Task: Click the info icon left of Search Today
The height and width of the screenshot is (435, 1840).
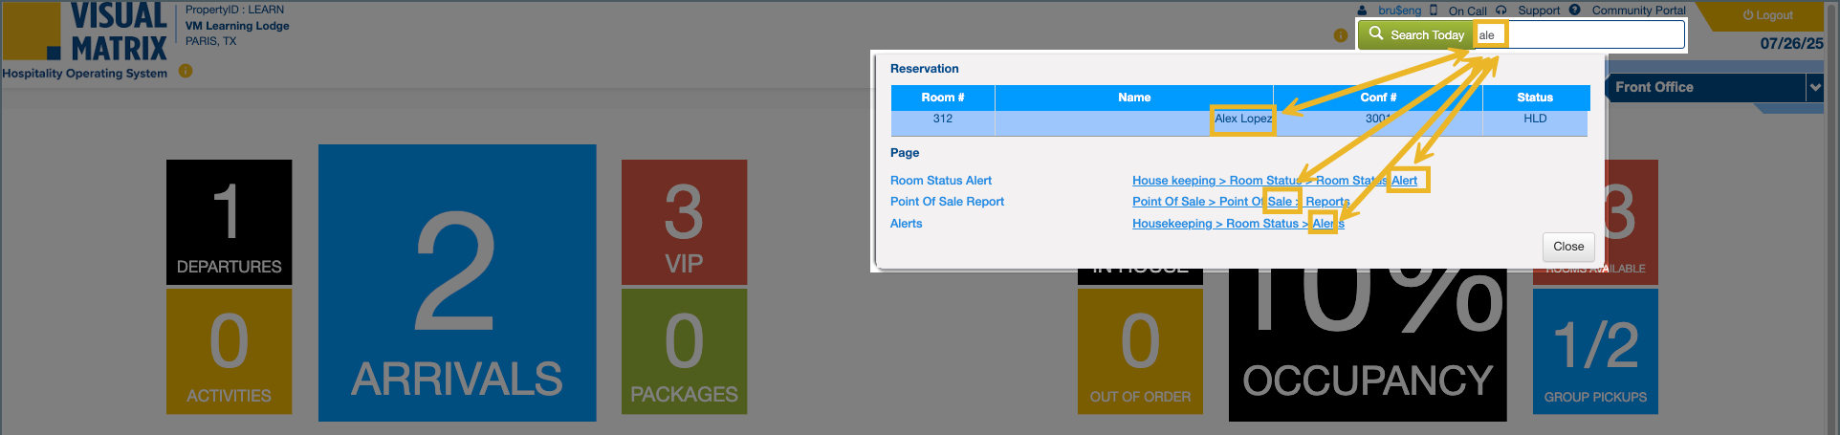Action: click(1341, 35)
